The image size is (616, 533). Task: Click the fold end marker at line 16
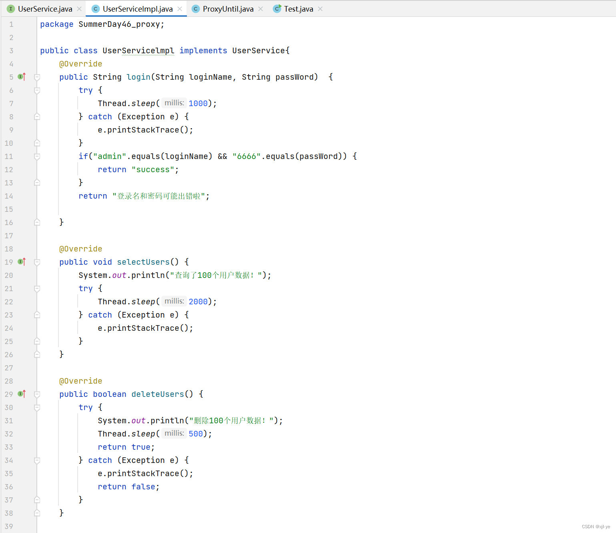[x=37, y=222]
